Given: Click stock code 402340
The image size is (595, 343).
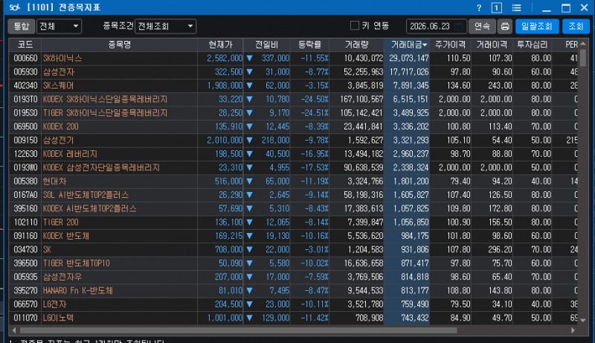Looking at the screenshot, I should coord(25,86).
